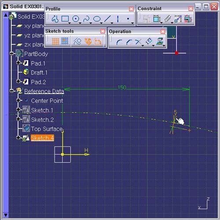
Task: Collapse the PartBody tree node
Action: [11, 53]
